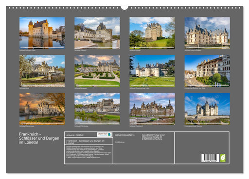This screenshot has width=249, height=179.
Task: Select the Chenonceau sunset photo
Action: [x=42, y=109]
